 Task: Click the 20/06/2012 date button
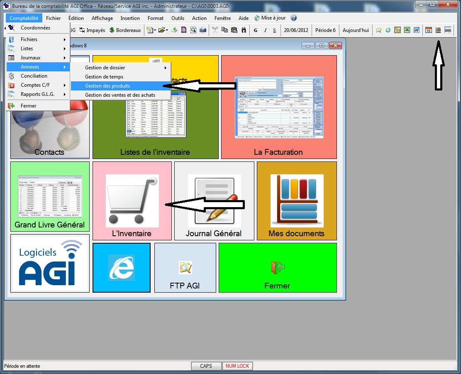point(296,30)
